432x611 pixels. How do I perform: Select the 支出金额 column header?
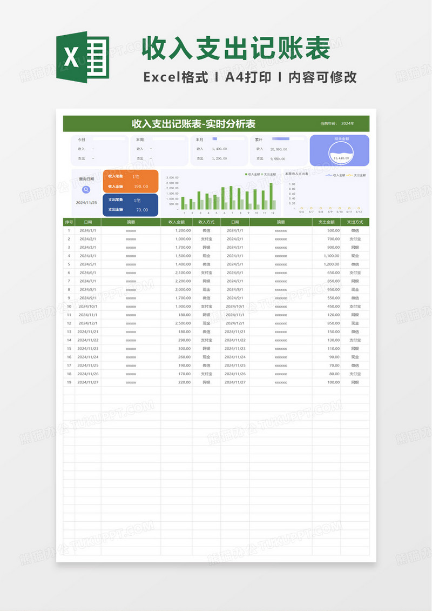[327, 222]
